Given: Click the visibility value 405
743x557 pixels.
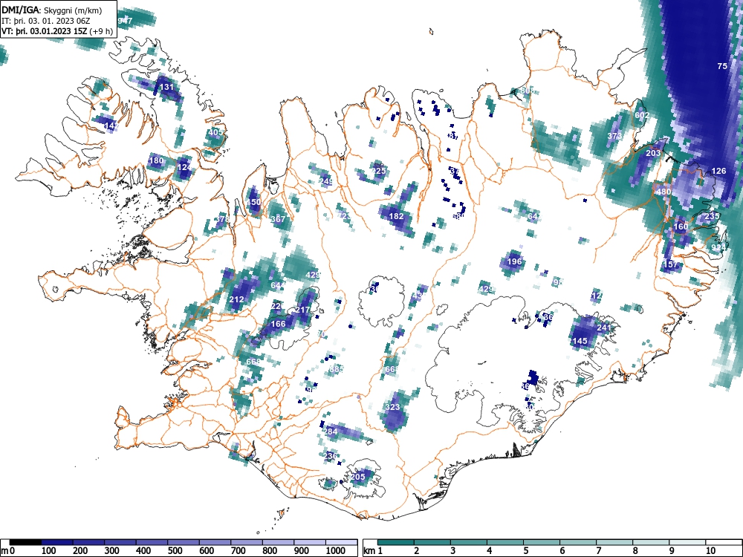Looking at the screenshot, I should click(x=215, y=132).
